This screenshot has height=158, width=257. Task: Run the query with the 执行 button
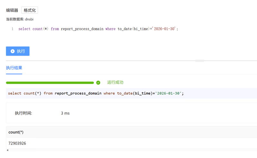click(18, 51)
